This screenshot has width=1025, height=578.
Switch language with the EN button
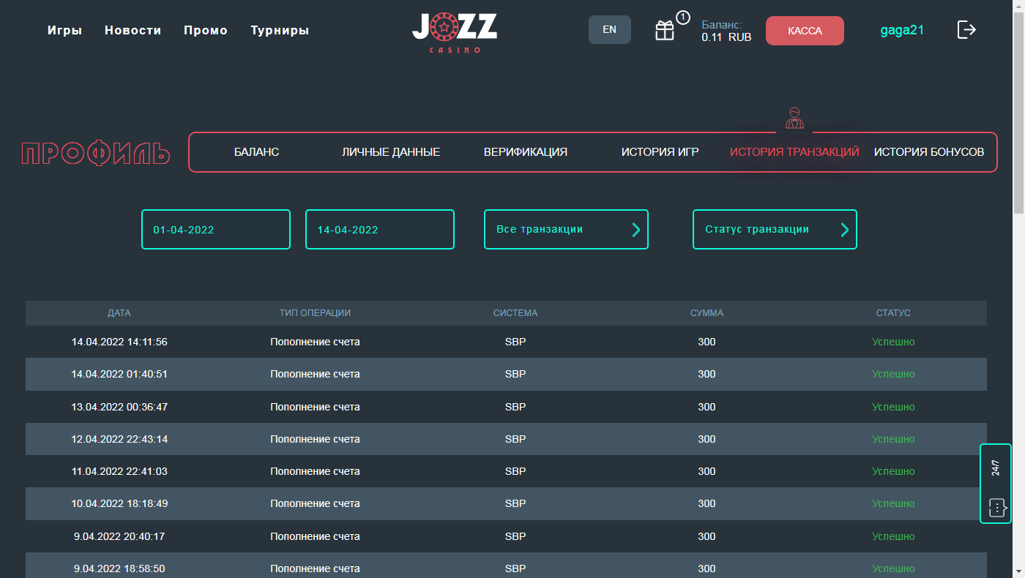[609, 30]
